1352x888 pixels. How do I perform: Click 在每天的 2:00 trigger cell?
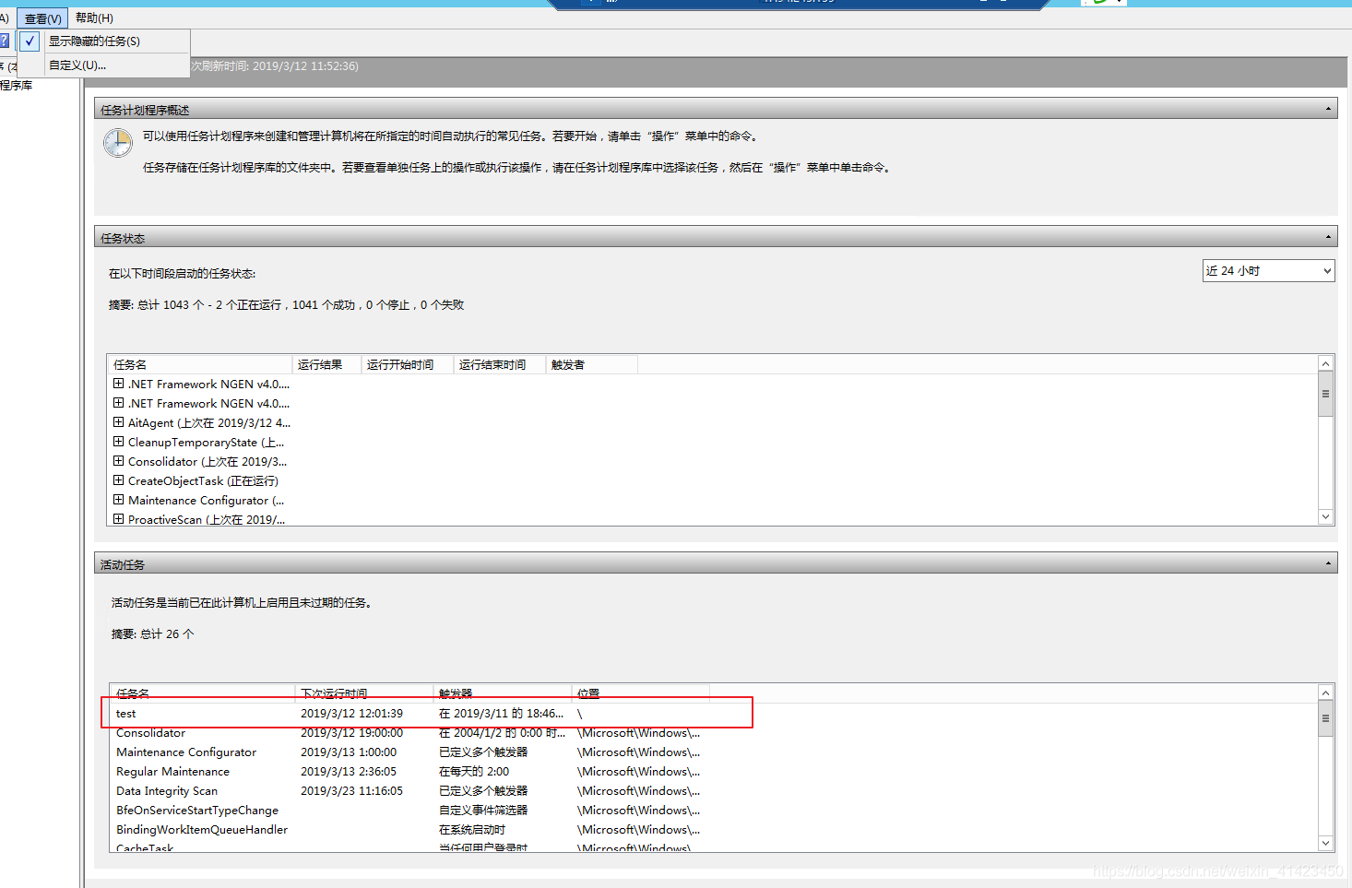(x=474, y=772)
